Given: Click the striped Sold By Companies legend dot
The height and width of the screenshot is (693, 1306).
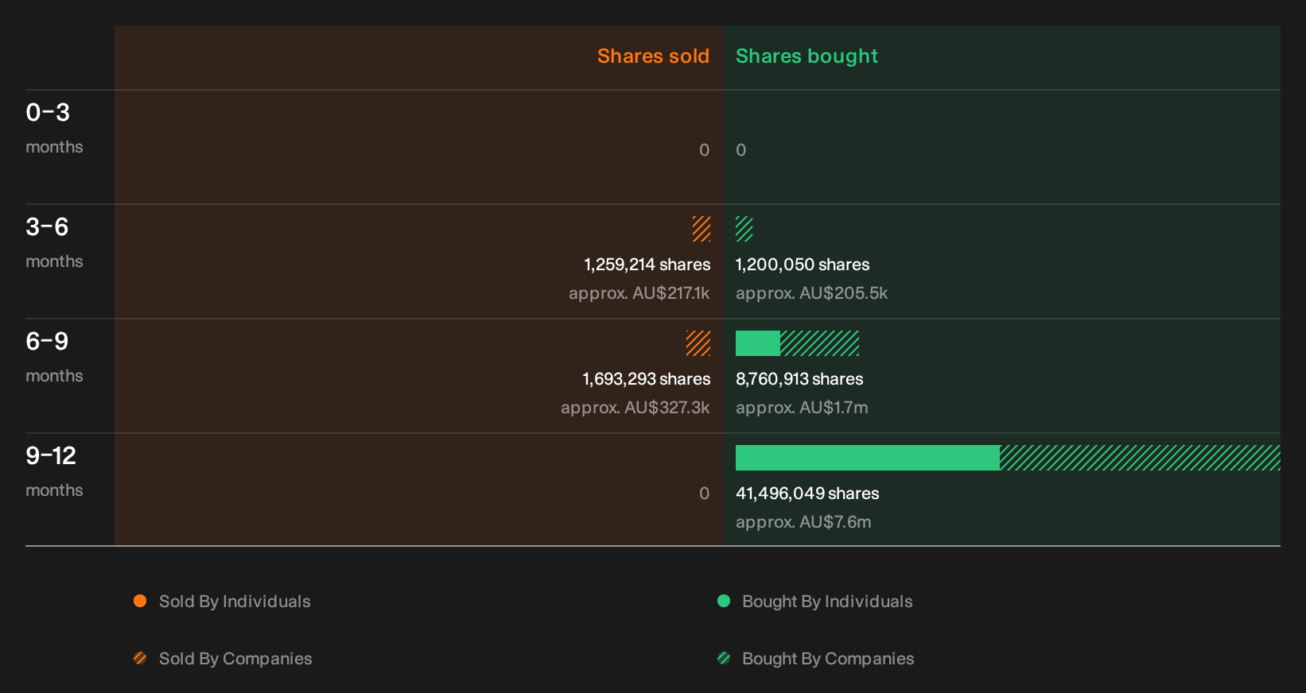Looking at the screenshot, I should pos(140,658).
